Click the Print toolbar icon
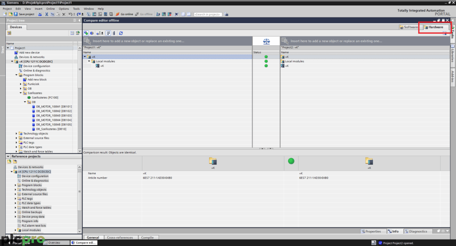 click(40, 14)
